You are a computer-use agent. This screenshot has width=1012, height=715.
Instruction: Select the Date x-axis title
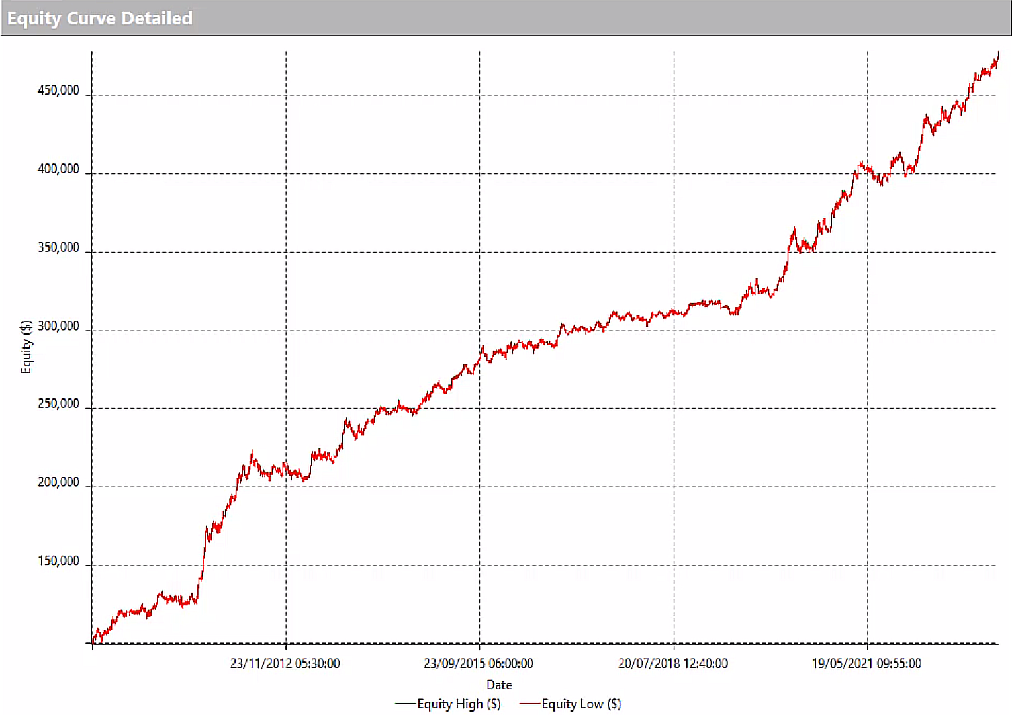click(499, 685)
